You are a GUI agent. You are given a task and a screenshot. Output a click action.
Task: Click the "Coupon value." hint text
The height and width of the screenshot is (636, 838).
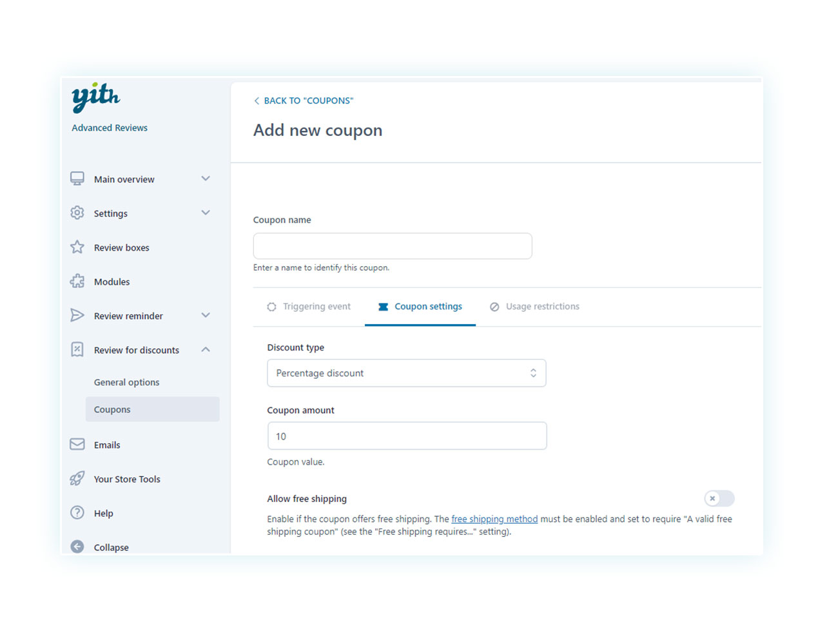tap(296, 462)
